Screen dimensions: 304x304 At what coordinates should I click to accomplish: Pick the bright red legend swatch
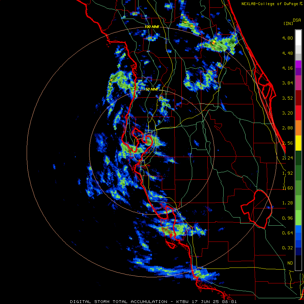[298, 113]
